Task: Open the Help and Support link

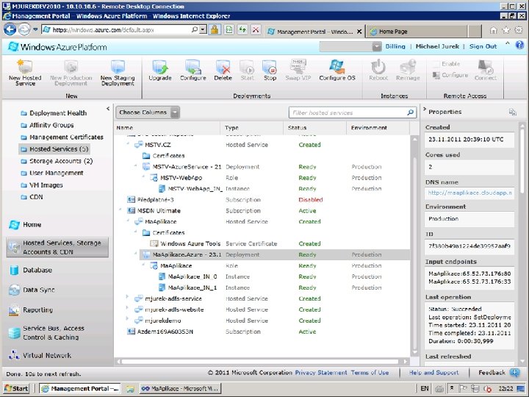Action: click(x=434, y=373)
